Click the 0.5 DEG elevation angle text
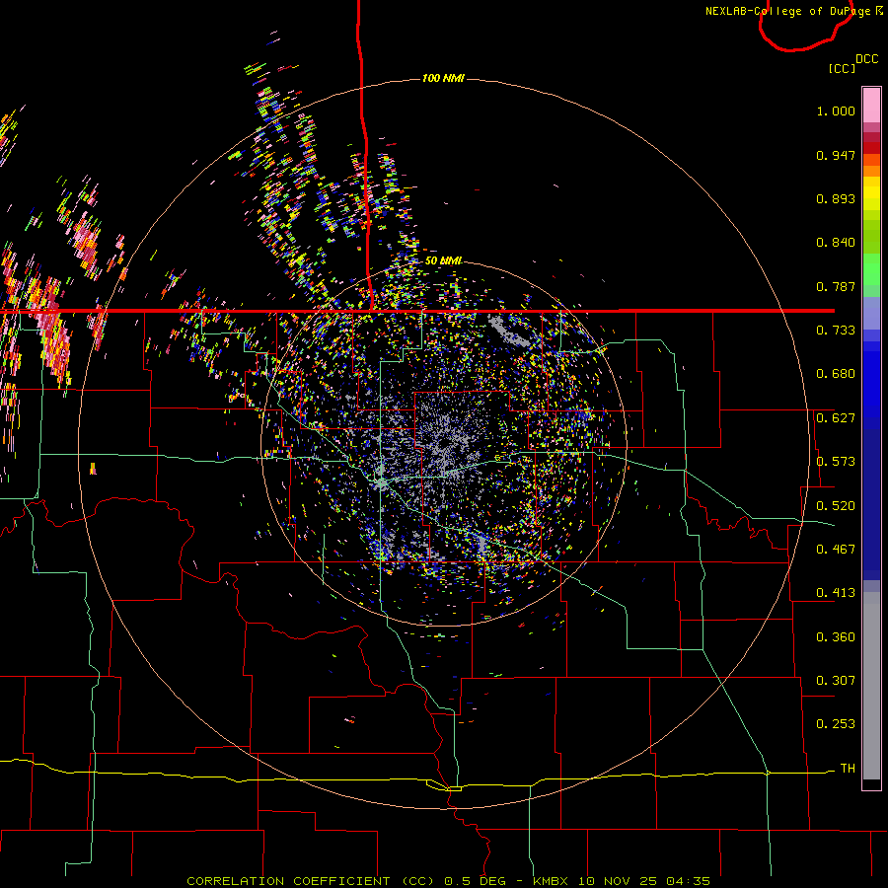The image size is (888, 888). coord(476,881)
